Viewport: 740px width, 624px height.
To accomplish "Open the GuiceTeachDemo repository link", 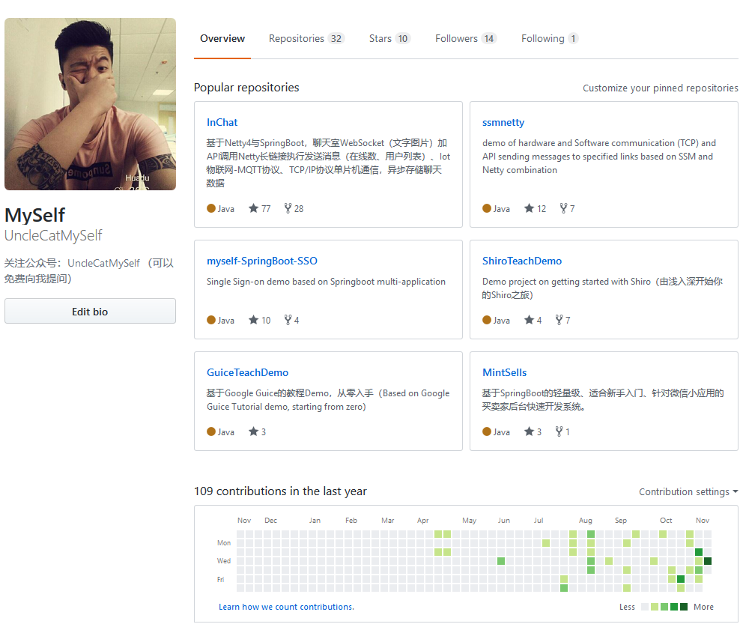I will tap(247, 372).
